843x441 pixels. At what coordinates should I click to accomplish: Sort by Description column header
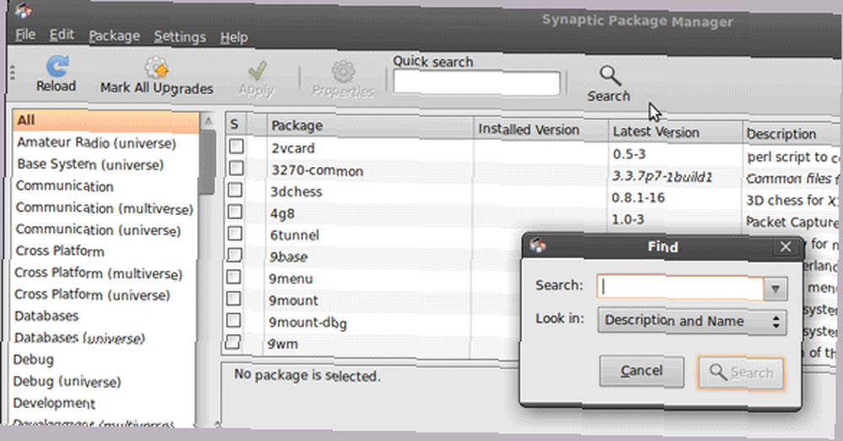[791, 134]
